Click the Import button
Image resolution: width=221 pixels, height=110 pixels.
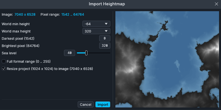103,104
